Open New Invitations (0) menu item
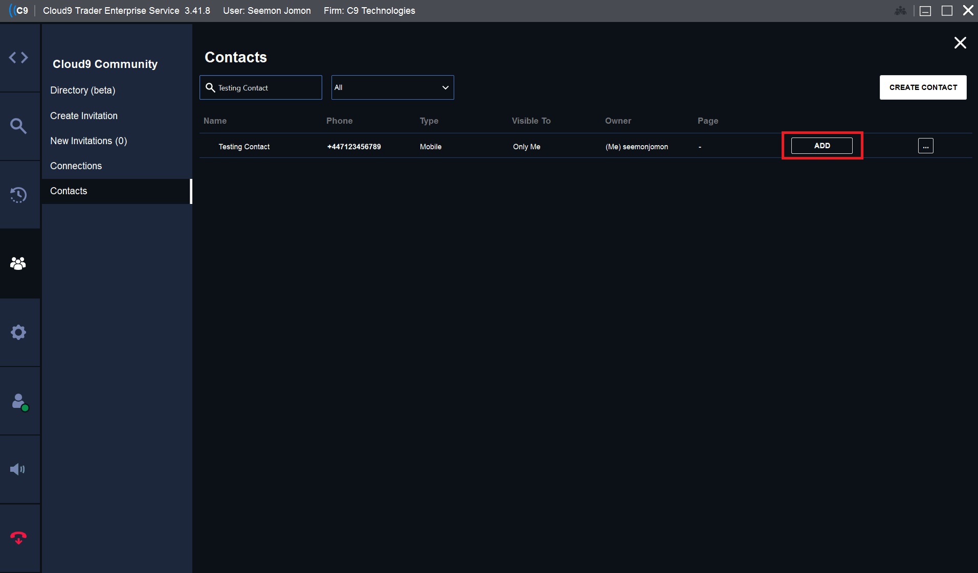Viewport: 978px width, 573px height. point(88,141)
